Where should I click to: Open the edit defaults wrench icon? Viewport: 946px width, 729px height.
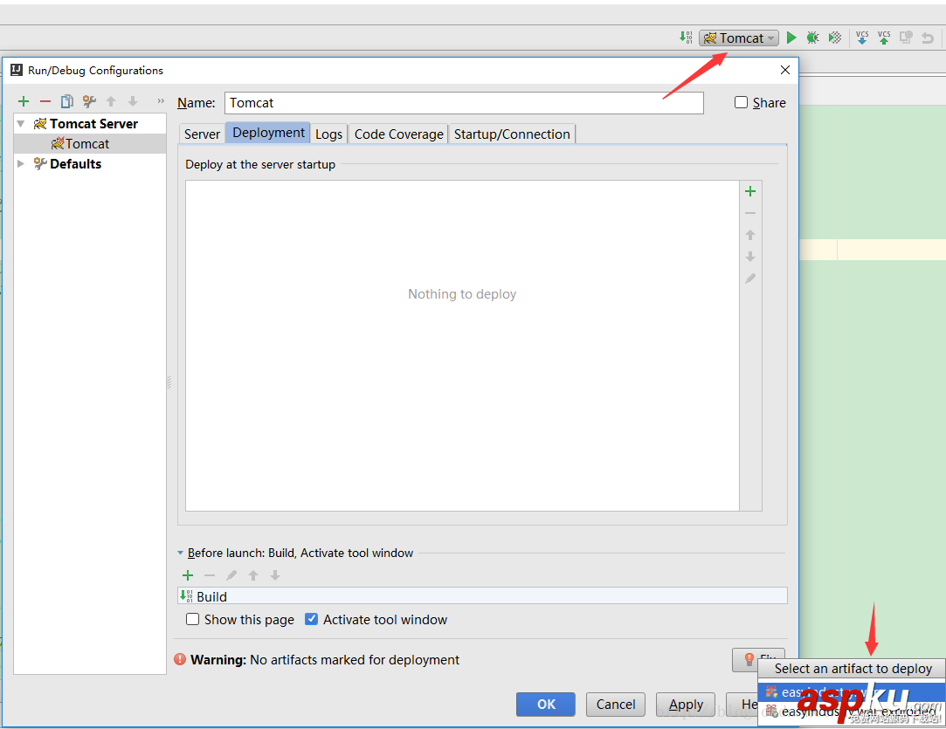point(89,101)
